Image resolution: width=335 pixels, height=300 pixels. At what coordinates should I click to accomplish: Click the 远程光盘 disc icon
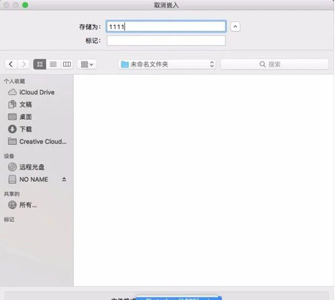pos(12,167)
